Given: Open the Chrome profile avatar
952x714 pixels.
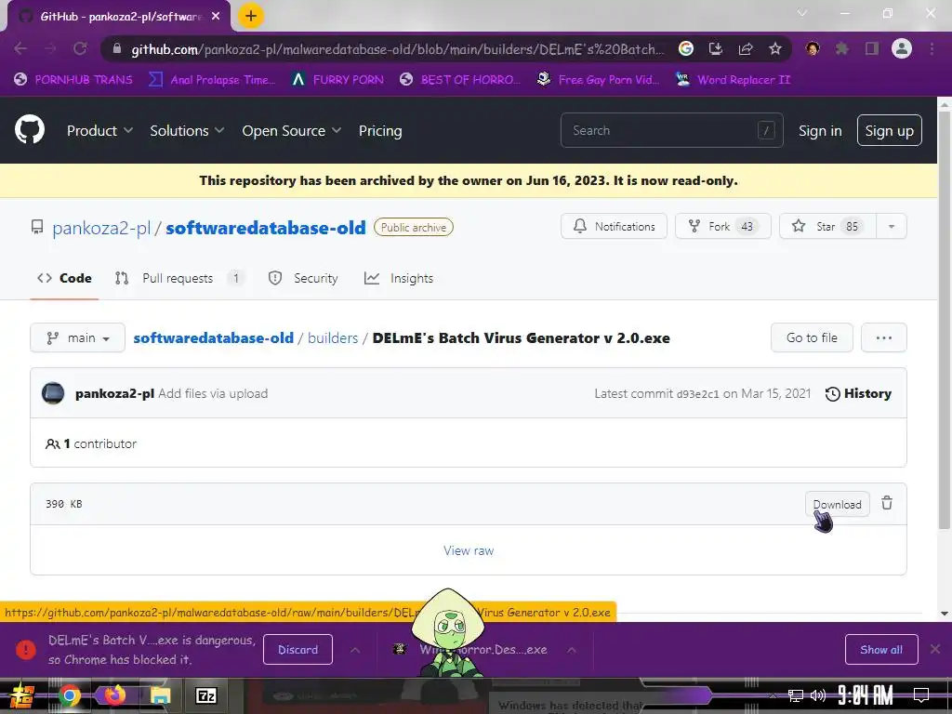Looking at the screenshot, I should tap(902, 48).
